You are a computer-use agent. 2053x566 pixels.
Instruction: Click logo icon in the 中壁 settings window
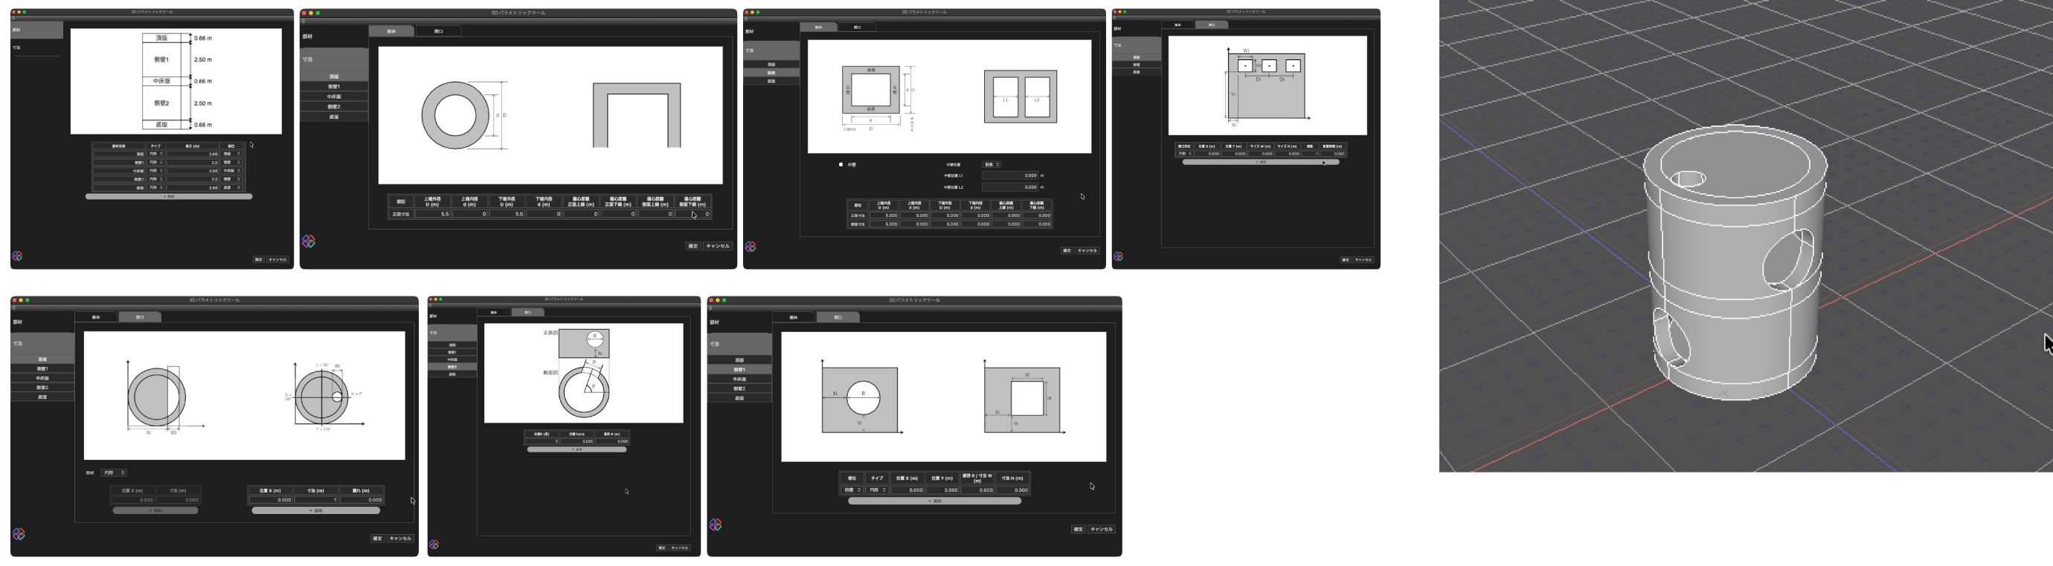click(x=750, y=247)
